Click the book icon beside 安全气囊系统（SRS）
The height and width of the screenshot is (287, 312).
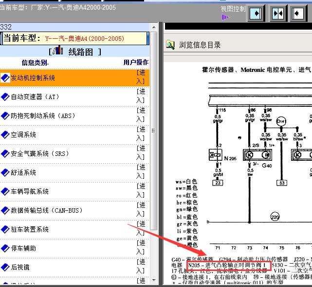pos(5,153)
